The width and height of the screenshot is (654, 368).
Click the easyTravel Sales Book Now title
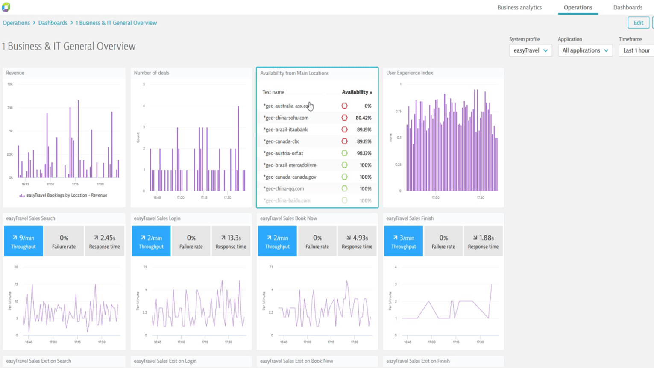(288, 218)
